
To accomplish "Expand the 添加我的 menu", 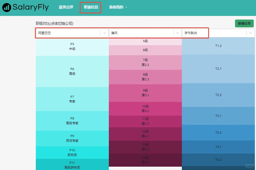I will tap(118, 7).
